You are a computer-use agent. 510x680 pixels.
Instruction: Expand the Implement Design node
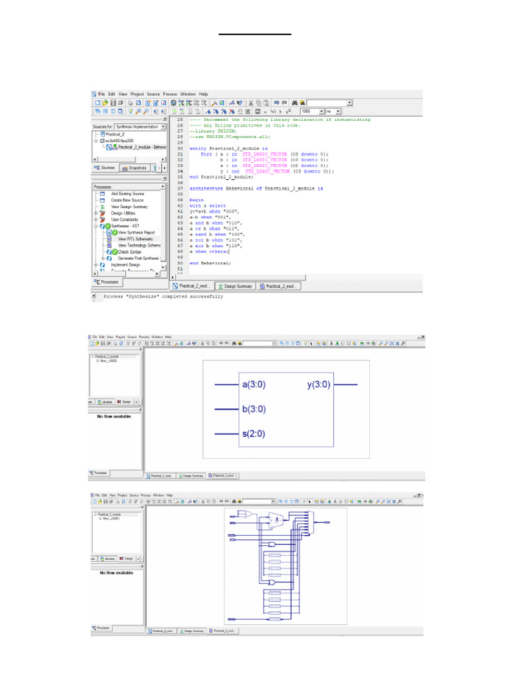[x=96, y=265]
